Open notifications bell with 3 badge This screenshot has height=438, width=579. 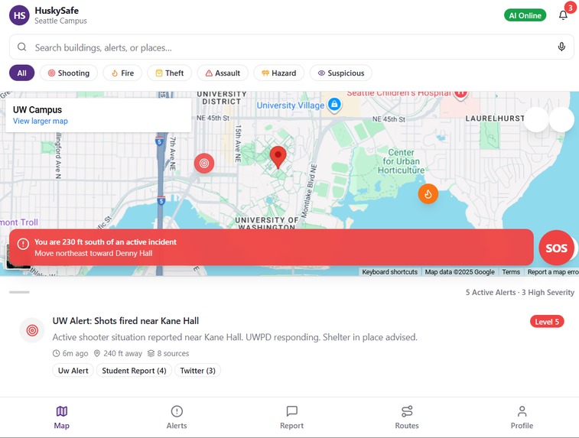pos(563,15)
